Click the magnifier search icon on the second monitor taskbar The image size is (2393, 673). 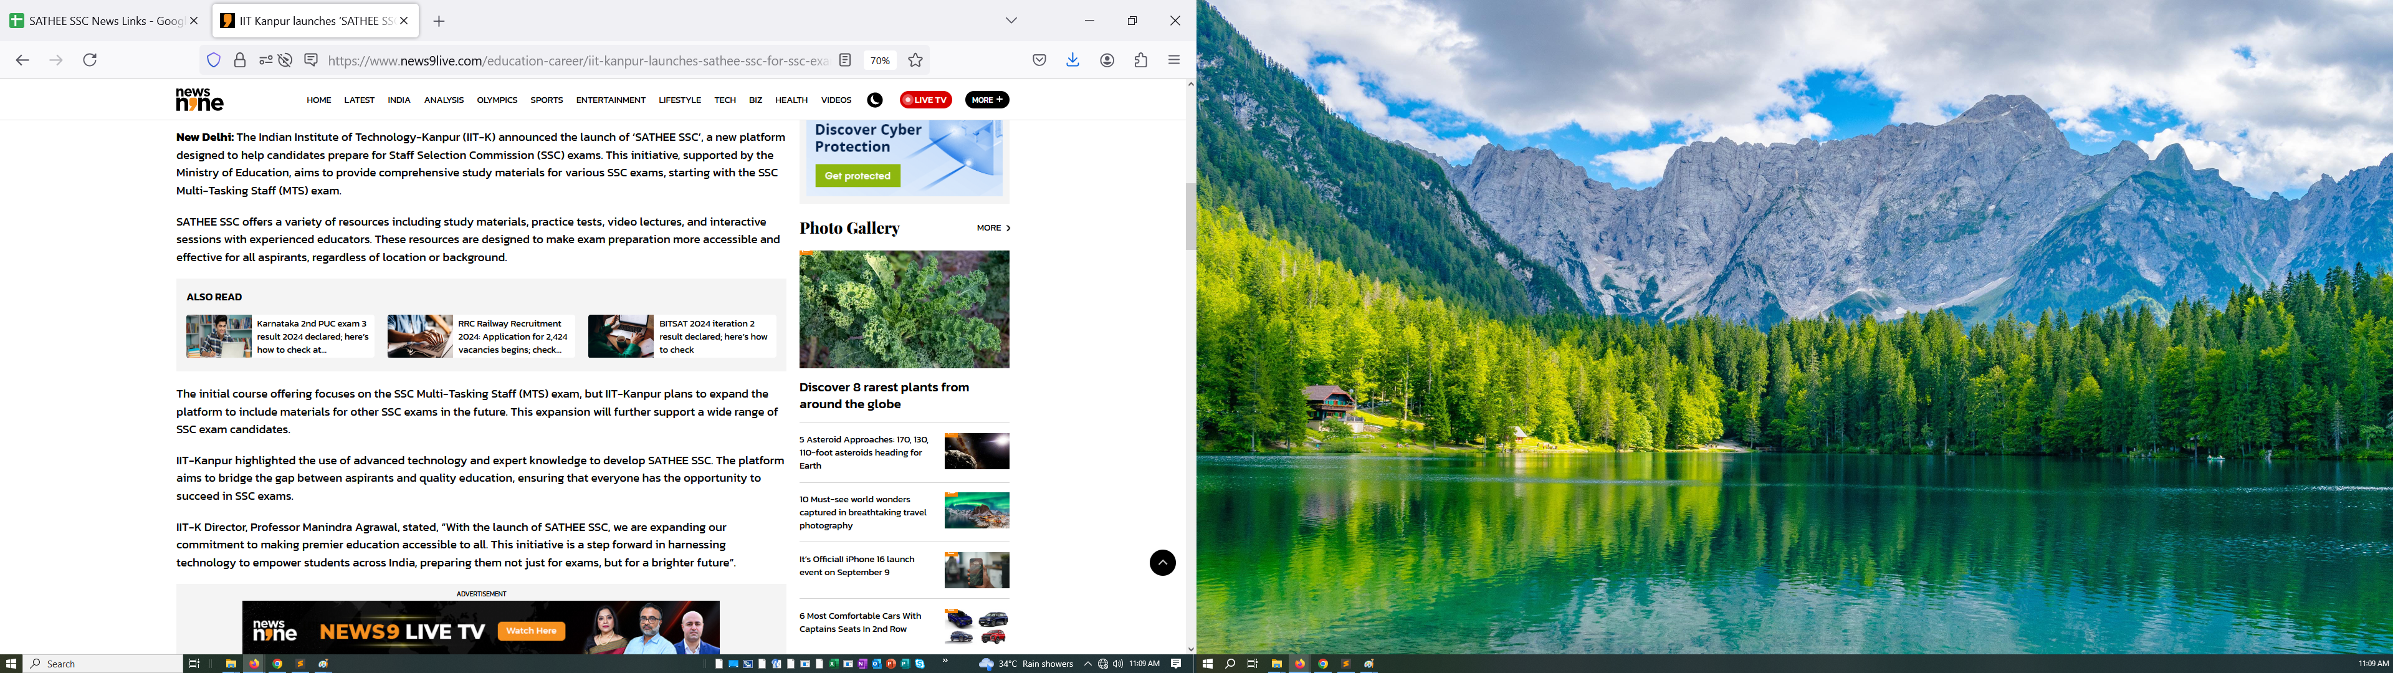(x=1230, y=664)
